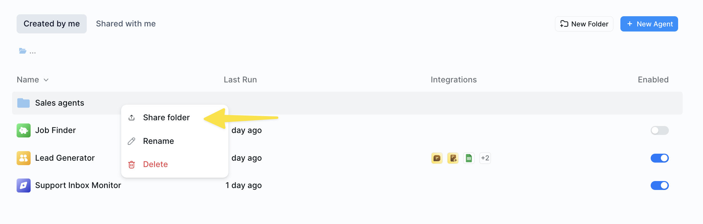Expand the +2 integrations badge

point(485,158)
